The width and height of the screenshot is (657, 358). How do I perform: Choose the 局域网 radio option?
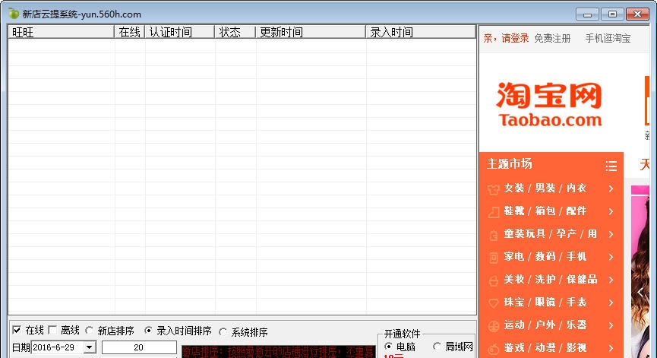click(x=437, y=347)
